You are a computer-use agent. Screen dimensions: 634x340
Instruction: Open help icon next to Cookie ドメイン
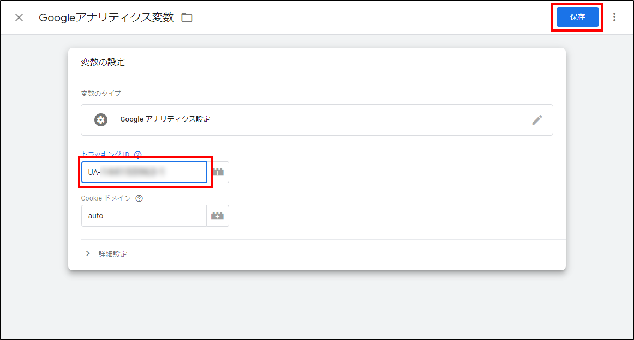tap(139, 198)
